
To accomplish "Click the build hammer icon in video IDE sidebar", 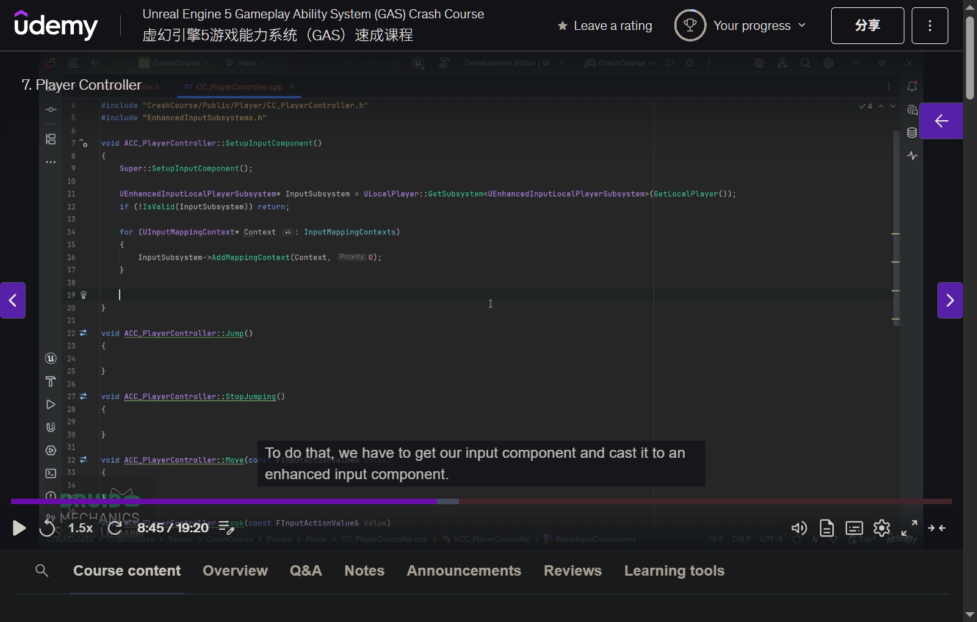I will (x=51, y=382).
